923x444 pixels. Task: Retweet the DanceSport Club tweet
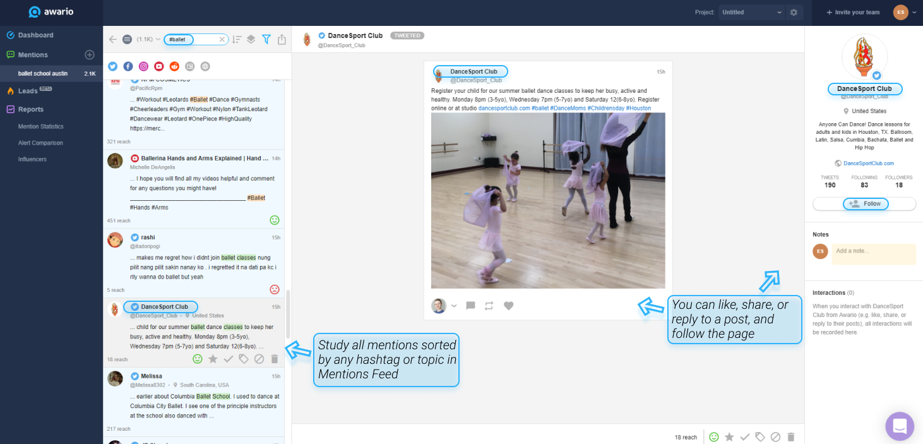pyautogui.click(x=489, y=306)
